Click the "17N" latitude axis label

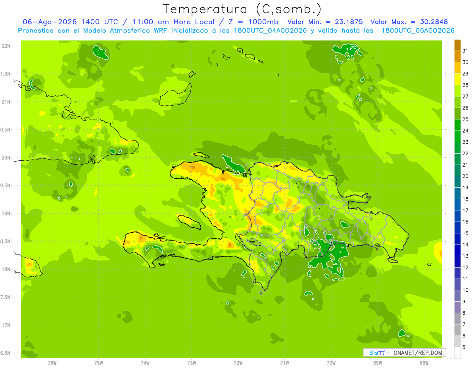pyautogui.click(x=7, y=325)
